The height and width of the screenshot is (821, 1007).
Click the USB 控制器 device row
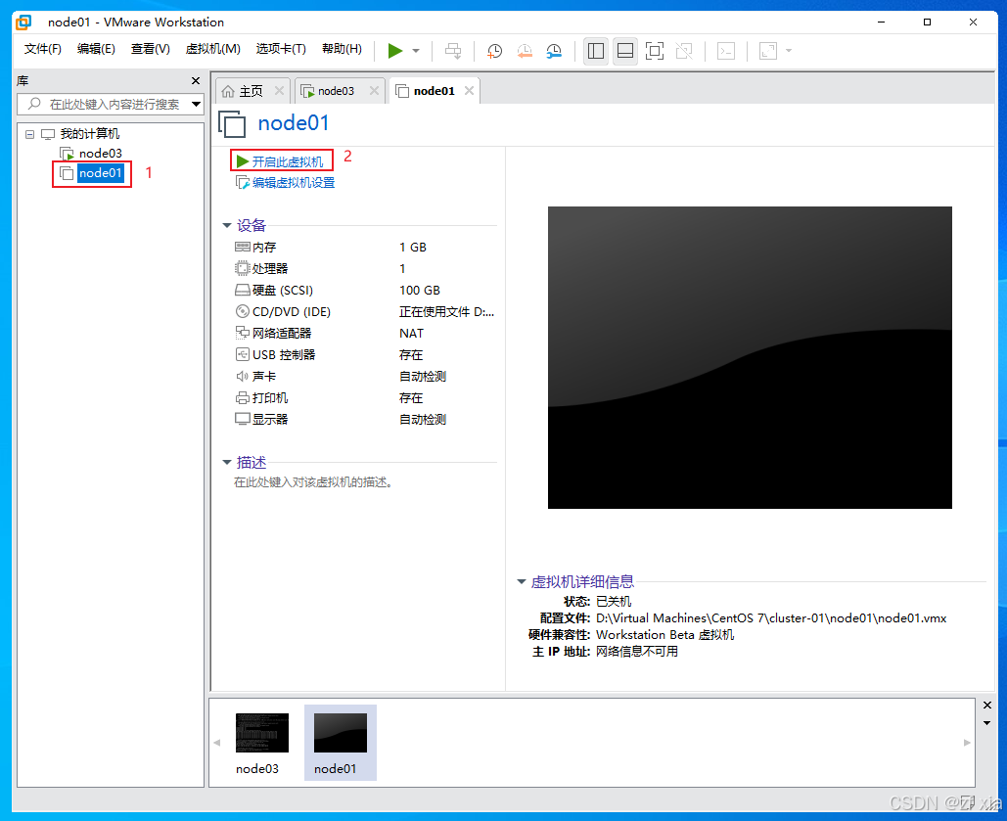[364, 354]
